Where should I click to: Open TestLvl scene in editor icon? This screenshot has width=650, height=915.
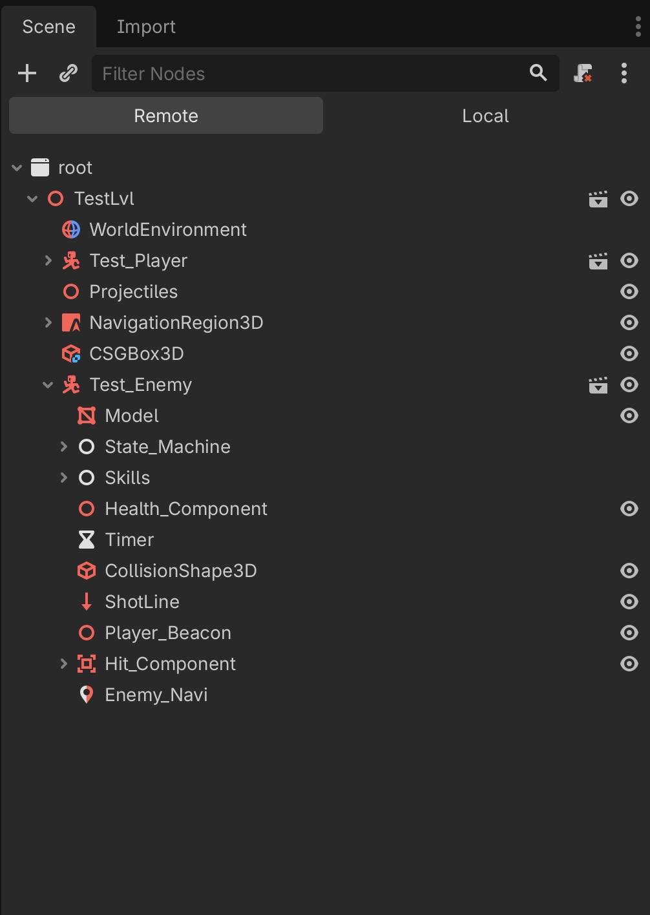(598, 199)
